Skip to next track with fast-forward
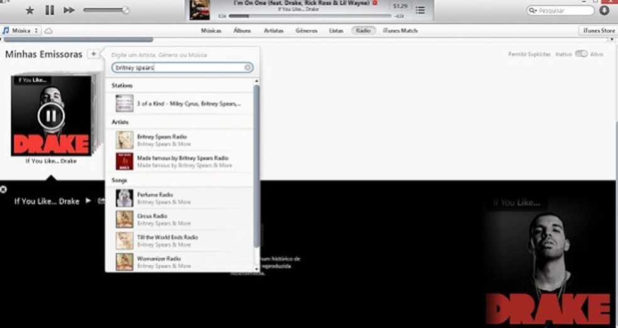Image resolution: width=618 pixels, height=328 pixels. (x=69, y=10)
